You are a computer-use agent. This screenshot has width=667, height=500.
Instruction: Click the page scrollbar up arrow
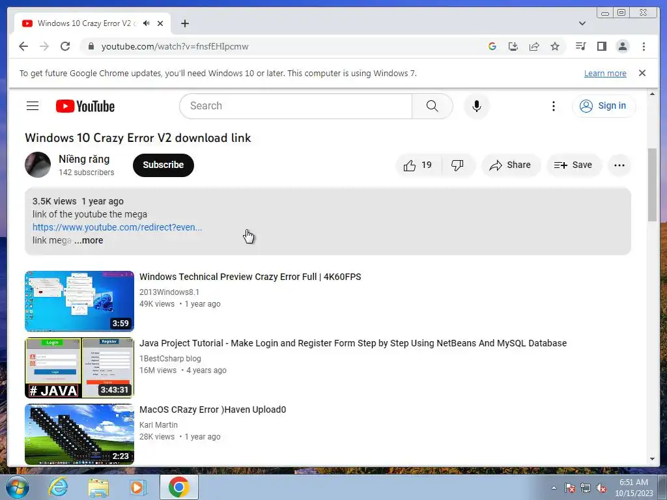click(x=652, y=94)
